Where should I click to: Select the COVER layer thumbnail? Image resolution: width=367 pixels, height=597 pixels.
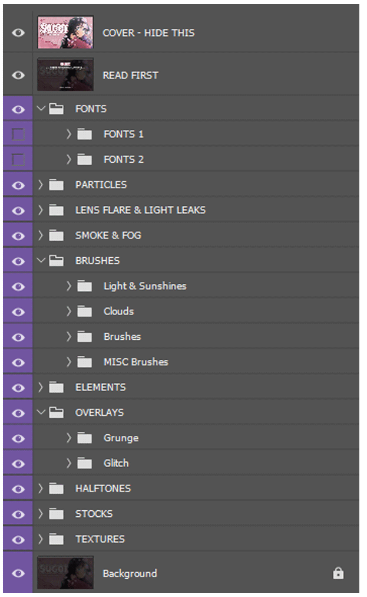pos(65,32)
